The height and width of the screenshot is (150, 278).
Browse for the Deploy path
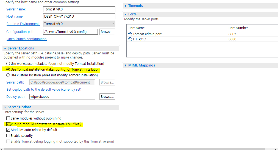107,97
